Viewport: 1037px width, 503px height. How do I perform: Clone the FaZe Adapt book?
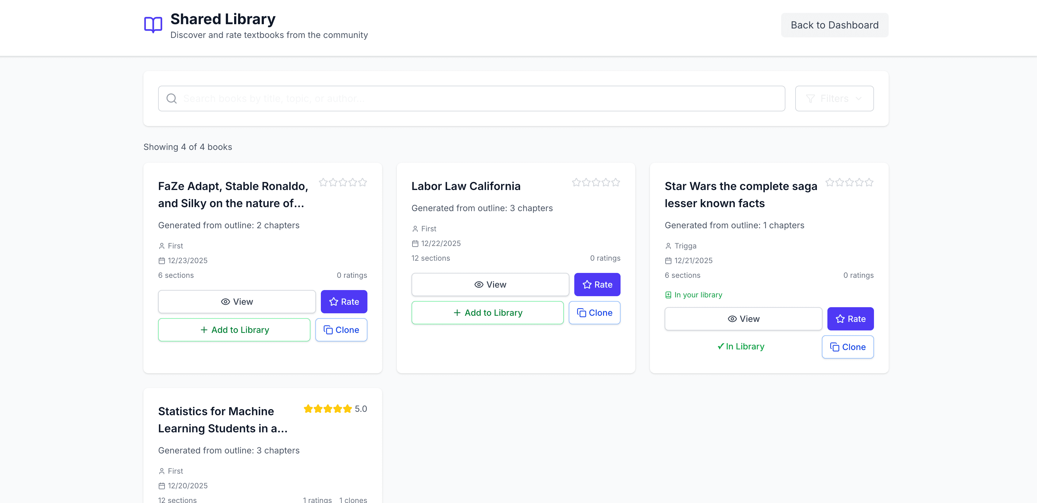(341, 330)
